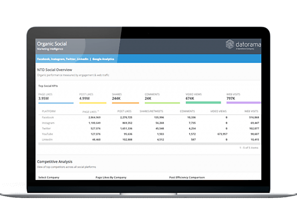Sort by Web Visits column header

(251, 111)
